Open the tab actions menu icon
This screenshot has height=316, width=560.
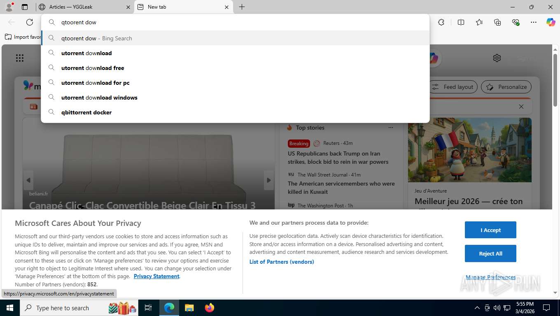coord(25,7)
